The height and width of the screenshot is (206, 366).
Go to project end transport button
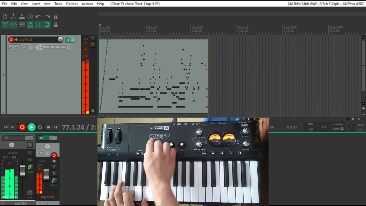coord(13,127)
